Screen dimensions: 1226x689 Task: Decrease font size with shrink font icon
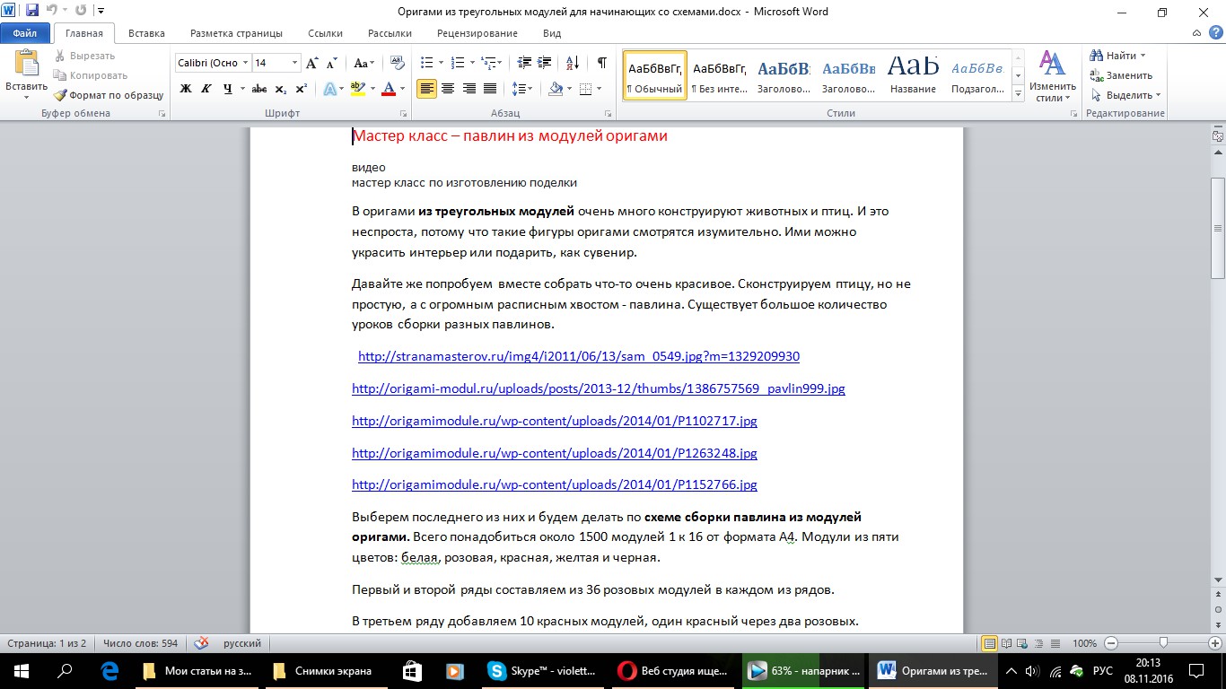click(x=331, y=63)
